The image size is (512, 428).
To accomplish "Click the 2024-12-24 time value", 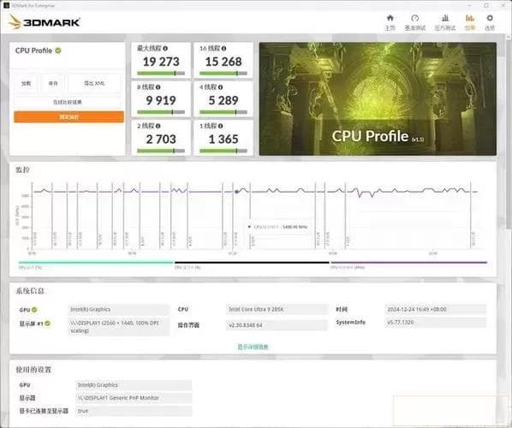I will (x=435, y=310).
